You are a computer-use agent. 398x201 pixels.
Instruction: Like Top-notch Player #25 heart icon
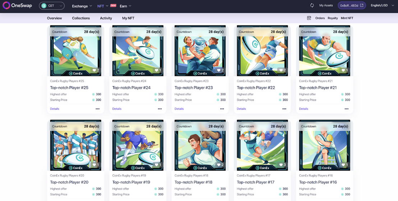[94, 70]
